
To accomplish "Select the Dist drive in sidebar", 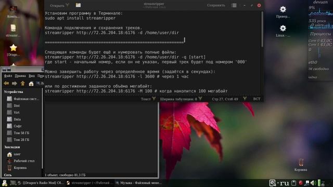I will (x=14, y=105).
